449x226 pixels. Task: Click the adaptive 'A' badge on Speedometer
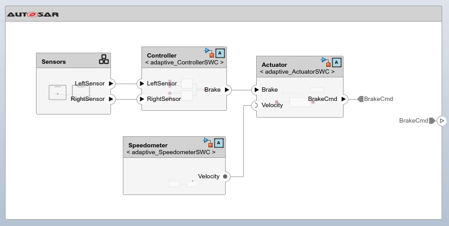pos(219,143)
